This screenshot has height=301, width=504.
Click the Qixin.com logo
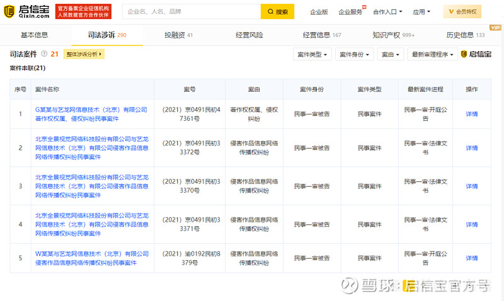click(x=26, y=11)
